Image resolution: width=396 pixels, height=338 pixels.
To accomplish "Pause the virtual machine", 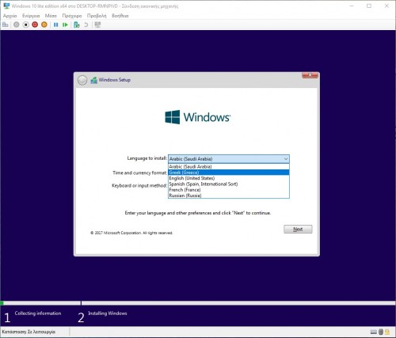I will [55, 25].
